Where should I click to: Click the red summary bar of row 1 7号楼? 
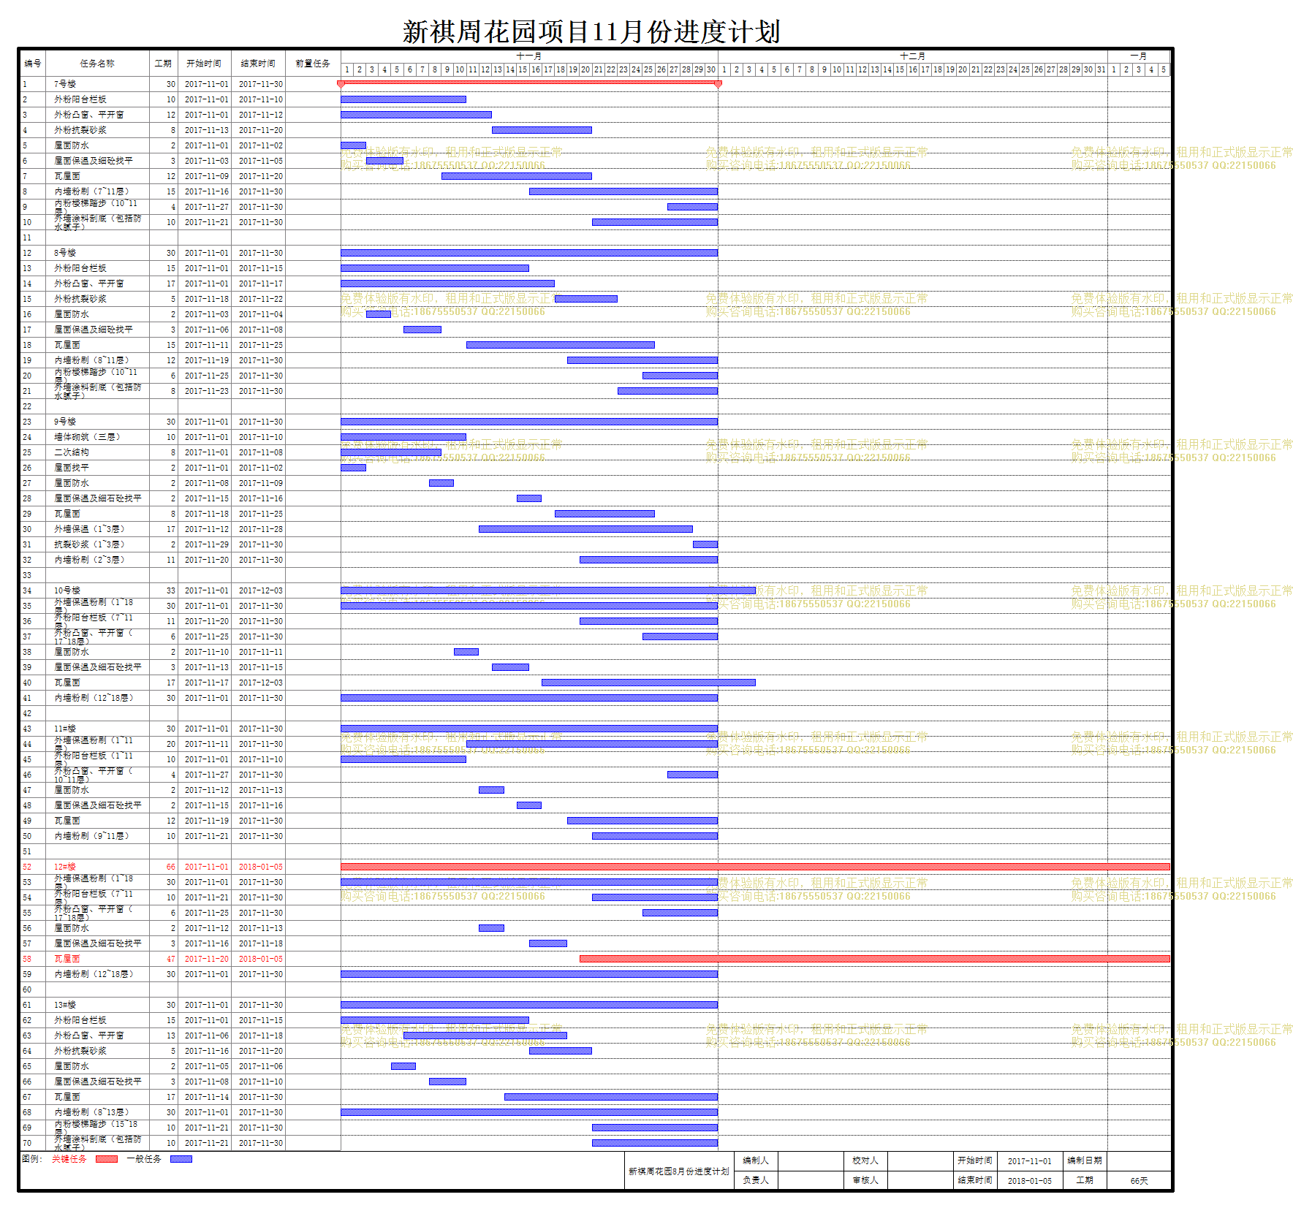pos(529,83)
